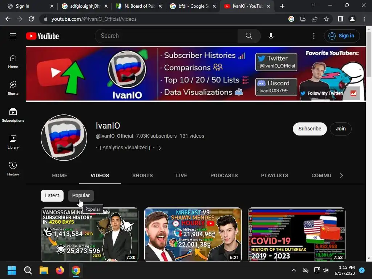Select the Popular filter chip

pos(81,195)
